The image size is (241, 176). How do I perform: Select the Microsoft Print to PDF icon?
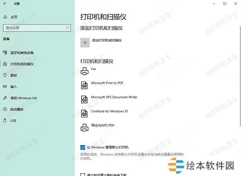pyautogui.click(x=84, y=85)
